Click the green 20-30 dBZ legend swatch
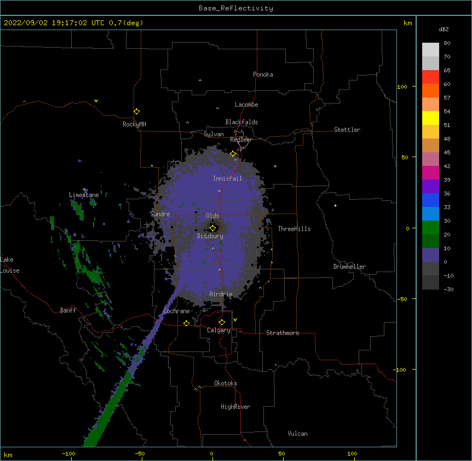Image resolution: width=472 pixels, height=461 pixels. pos(430,228)
